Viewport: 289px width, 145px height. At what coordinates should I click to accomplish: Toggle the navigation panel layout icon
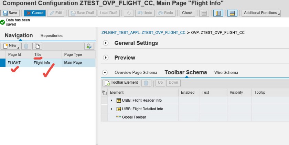[217, 13]
